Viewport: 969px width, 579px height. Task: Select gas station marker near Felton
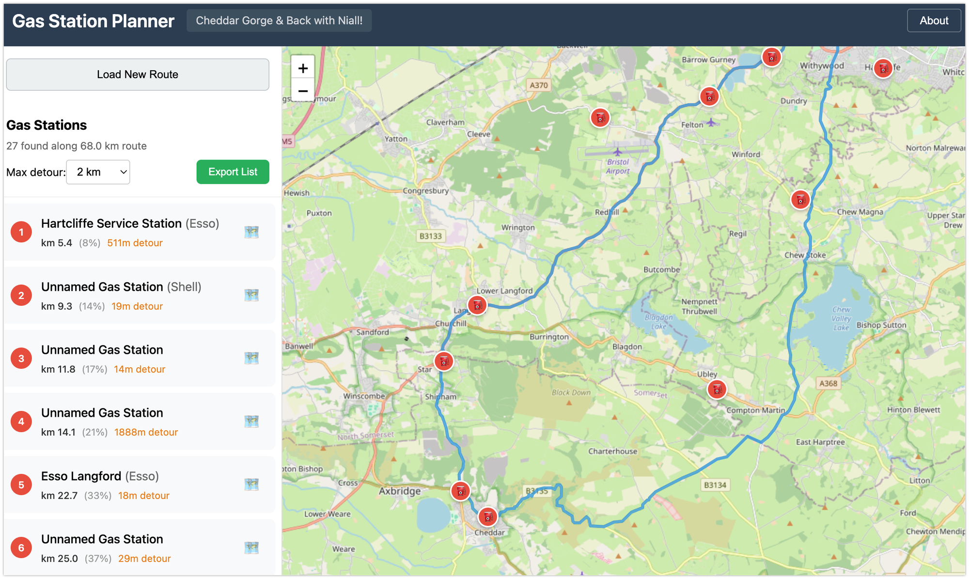(x=709, y=96)
